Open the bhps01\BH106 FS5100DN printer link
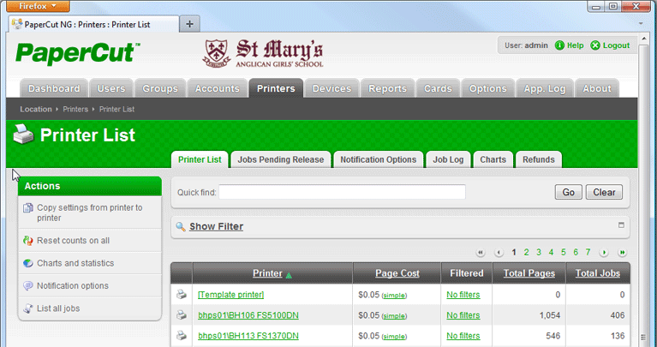 [248, 315]
